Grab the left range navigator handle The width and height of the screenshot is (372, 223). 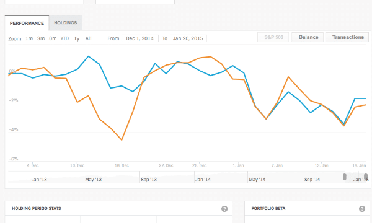(x=345, y=177)
